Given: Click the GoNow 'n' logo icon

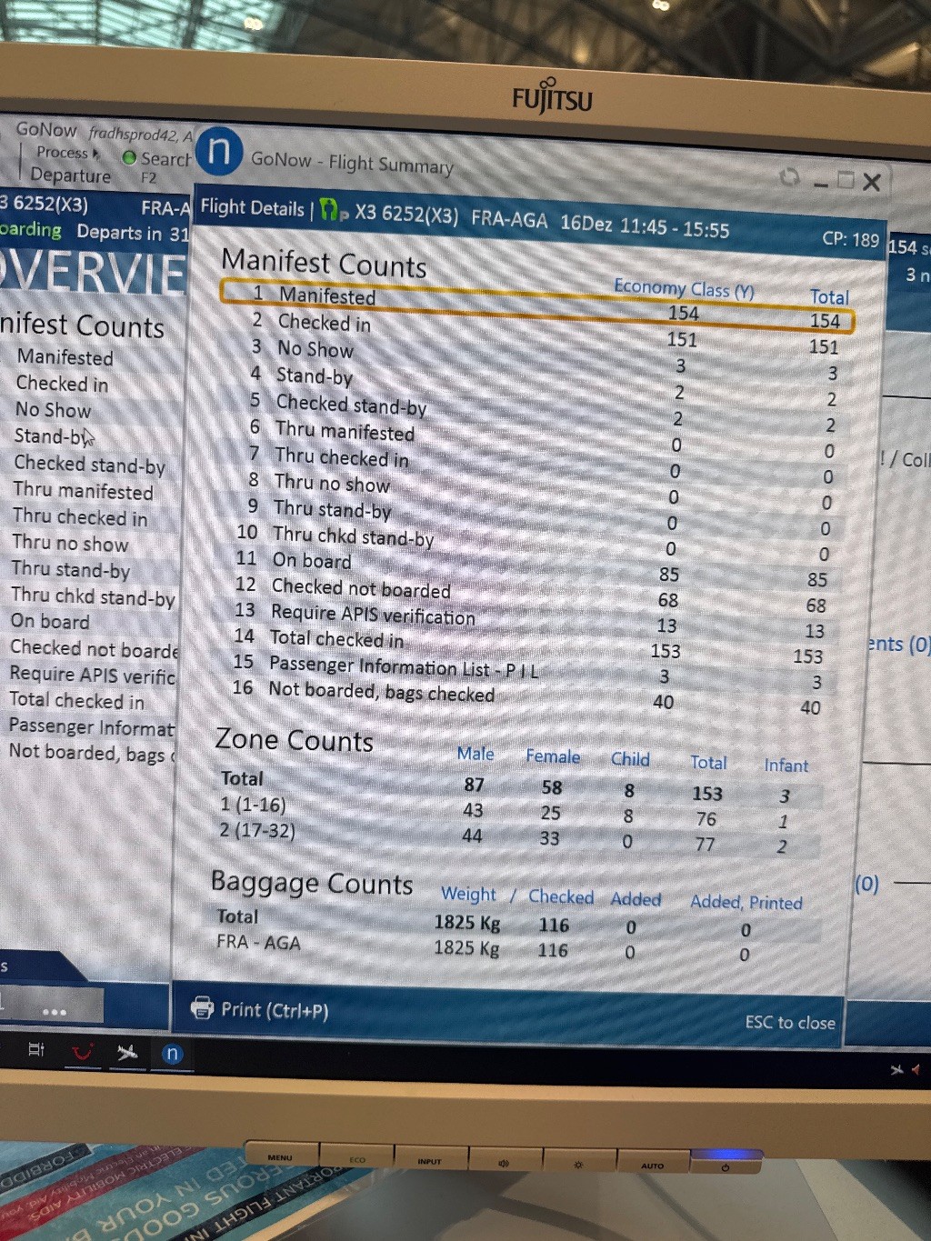Looking at the screenshot, I should point(219,152).
